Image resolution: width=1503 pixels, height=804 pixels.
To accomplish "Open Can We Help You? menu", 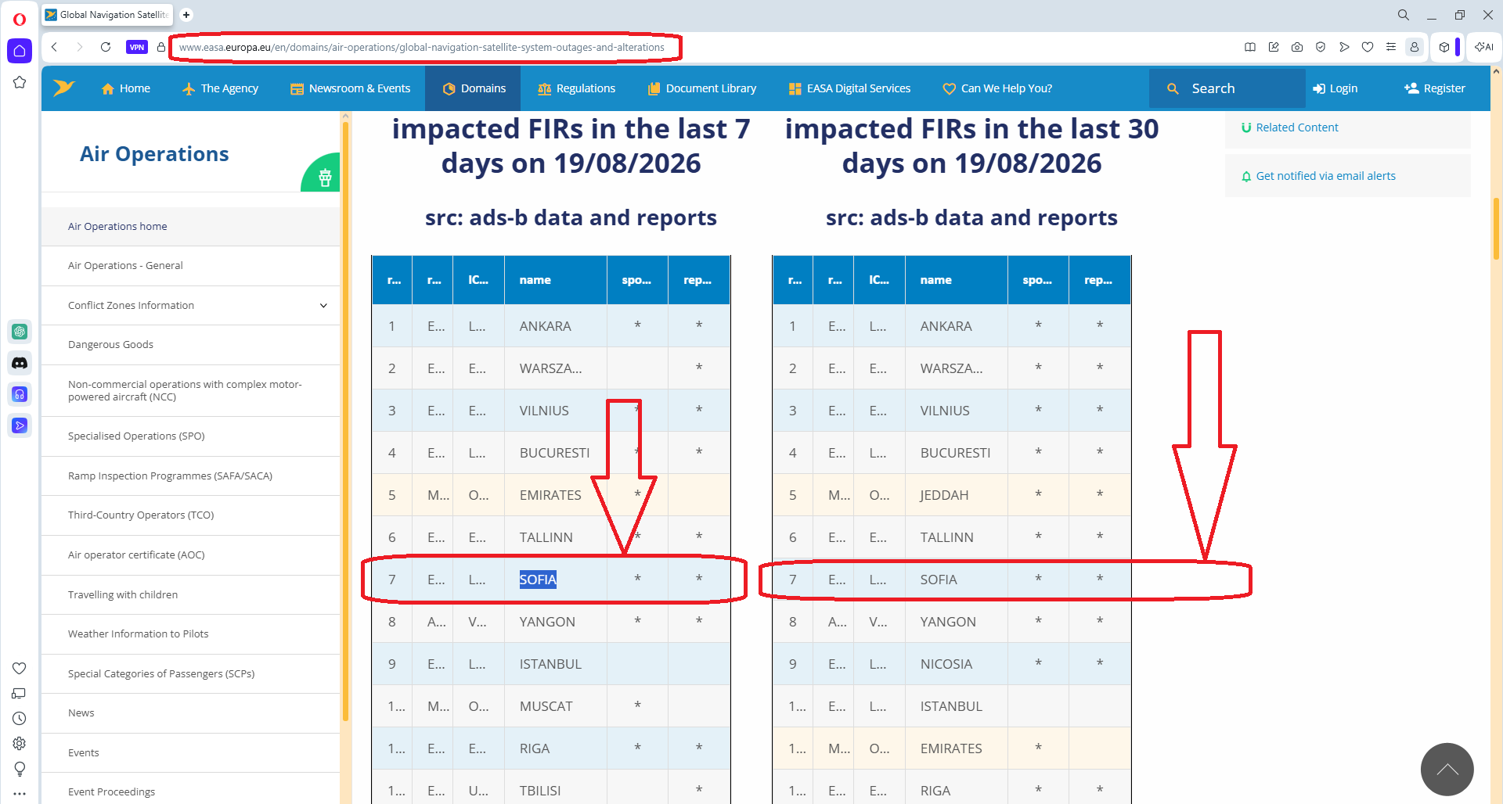I will point(997,88).
